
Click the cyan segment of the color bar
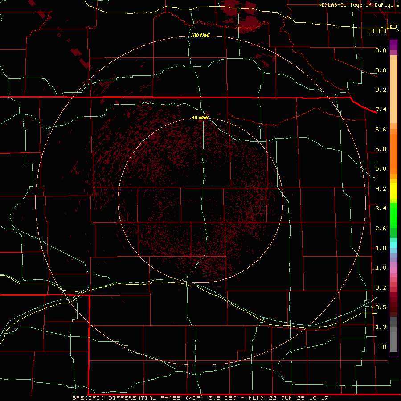coord(393,245)
